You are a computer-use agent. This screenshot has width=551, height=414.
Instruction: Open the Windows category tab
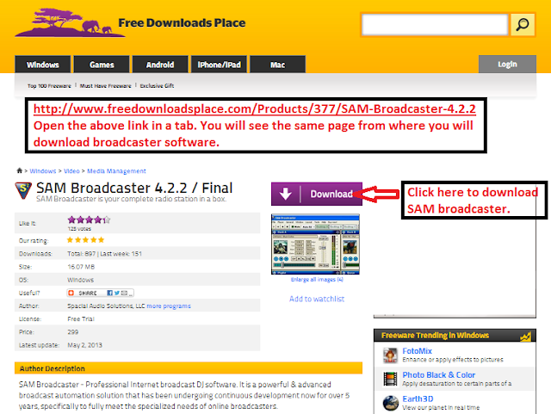point(43,65)
